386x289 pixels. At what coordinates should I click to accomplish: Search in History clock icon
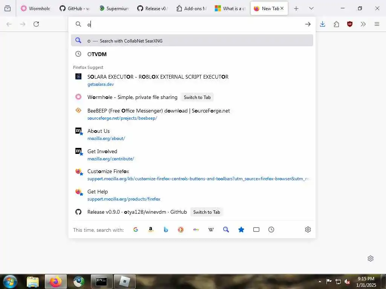(x=271, y=230)
